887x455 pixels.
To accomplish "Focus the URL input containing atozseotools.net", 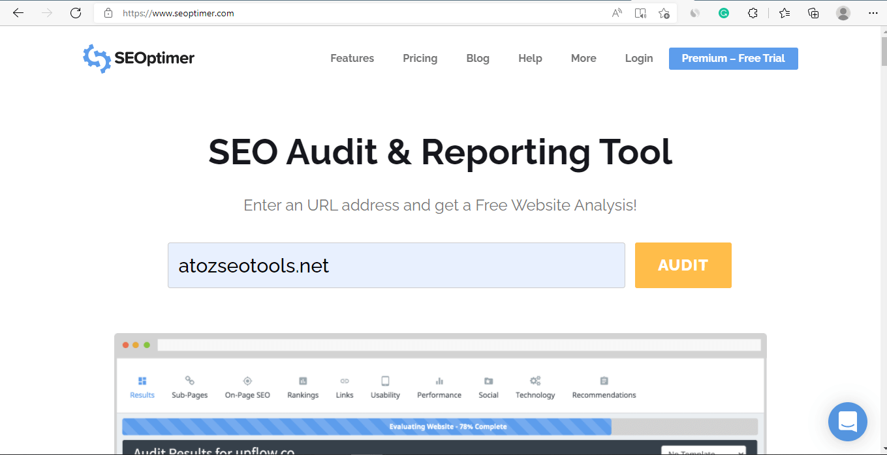I will tap(396, 265).
